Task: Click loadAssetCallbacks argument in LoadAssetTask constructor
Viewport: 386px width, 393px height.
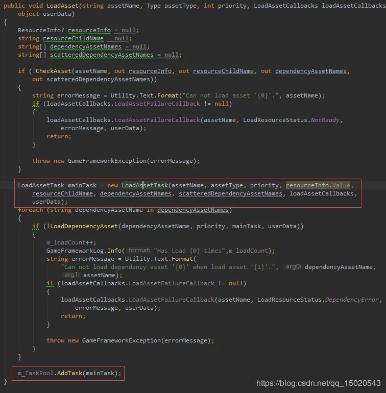Action: (x=322, y=193)
